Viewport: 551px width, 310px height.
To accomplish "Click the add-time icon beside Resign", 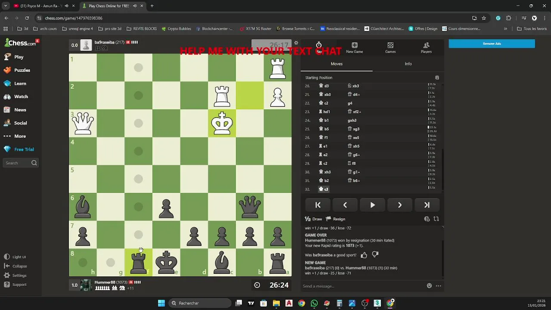I will (427, 219).
